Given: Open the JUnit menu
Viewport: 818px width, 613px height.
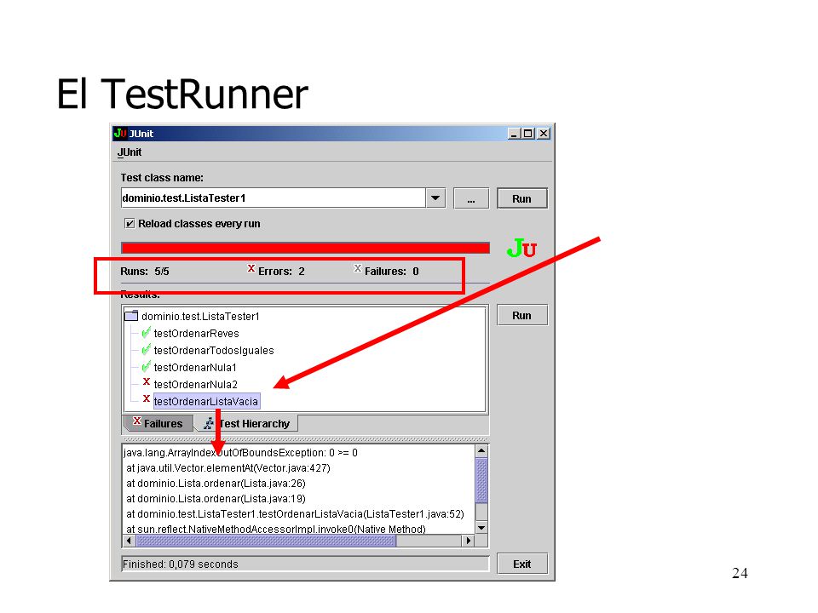Looking at the screenshot, I should (x=130, y=152).
